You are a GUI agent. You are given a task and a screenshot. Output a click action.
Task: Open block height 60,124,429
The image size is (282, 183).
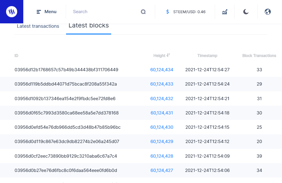(162, 142)
